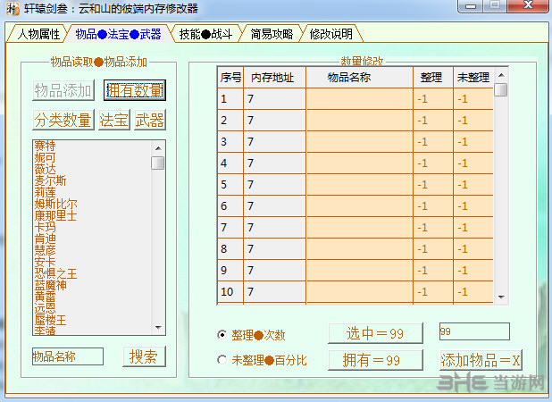
Task: Select 蜃楼王 in the item list
Action: click(x=50, y=320)
